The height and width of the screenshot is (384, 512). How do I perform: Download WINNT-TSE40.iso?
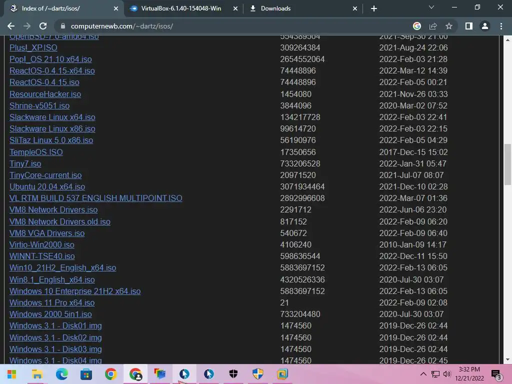42,256
